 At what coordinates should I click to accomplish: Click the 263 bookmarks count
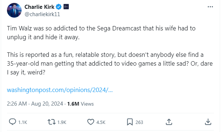pyautogui.click(x=139, y=122)
